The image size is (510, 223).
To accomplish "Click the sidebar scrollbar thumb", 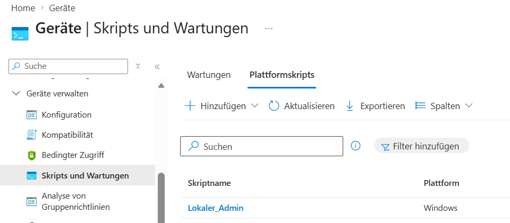I will (161, 198).
